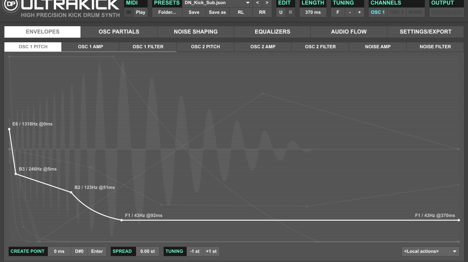Toggle the OSC 1 channel
The image size is (468, 262).
tap(378, 12)
